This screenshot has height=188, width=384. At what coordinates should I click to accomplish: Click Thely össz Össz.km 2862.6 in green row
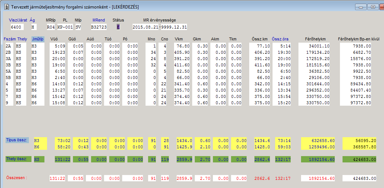(x=262, y=159)
